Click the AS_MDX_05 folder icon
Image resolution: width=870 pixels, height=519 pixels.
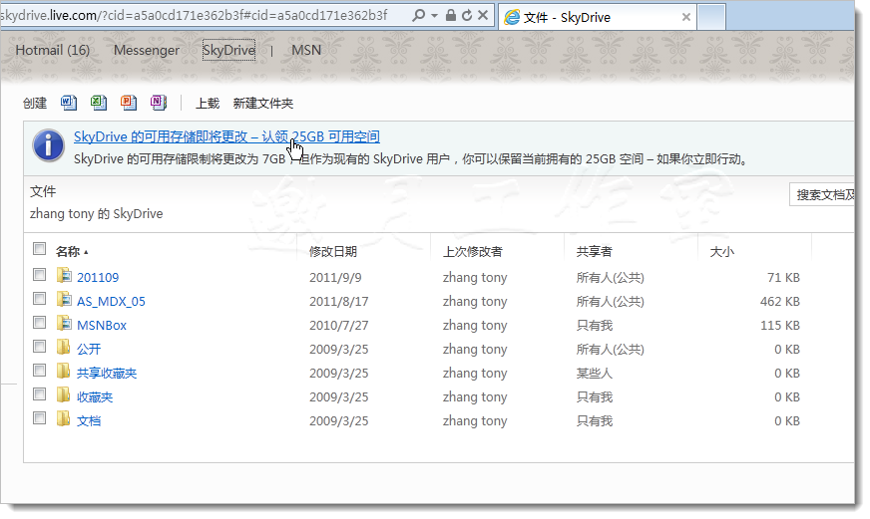pyautogui.click(x=64, y=299)
